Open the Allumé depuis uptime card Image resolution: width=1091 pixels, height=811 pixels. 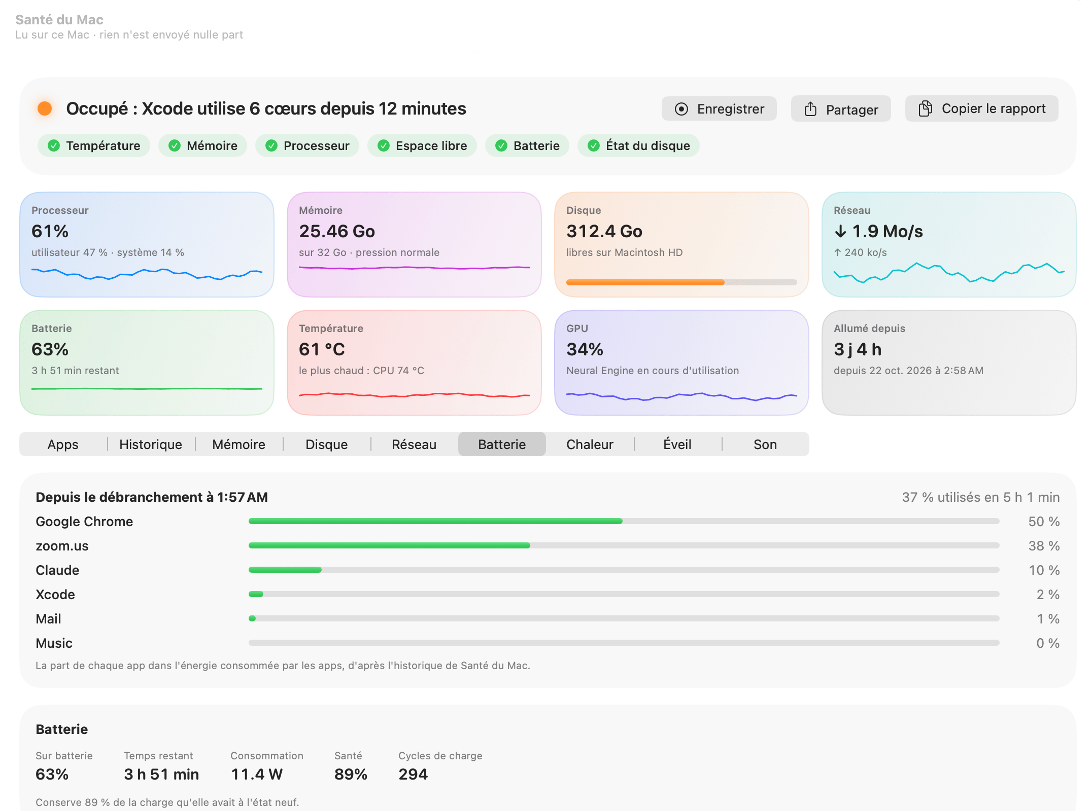[x=949, y=362]
